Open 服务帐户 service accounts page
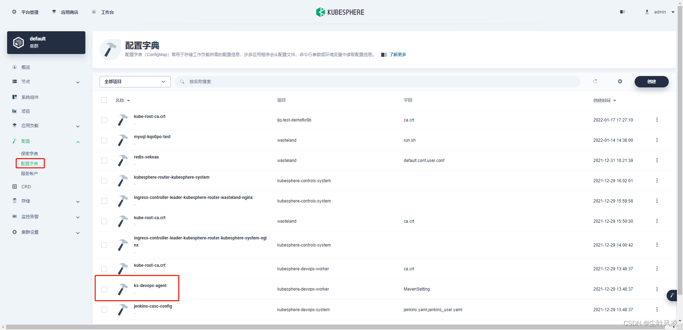The height and width of the screenshot is (330, 683). pos(30,173)
